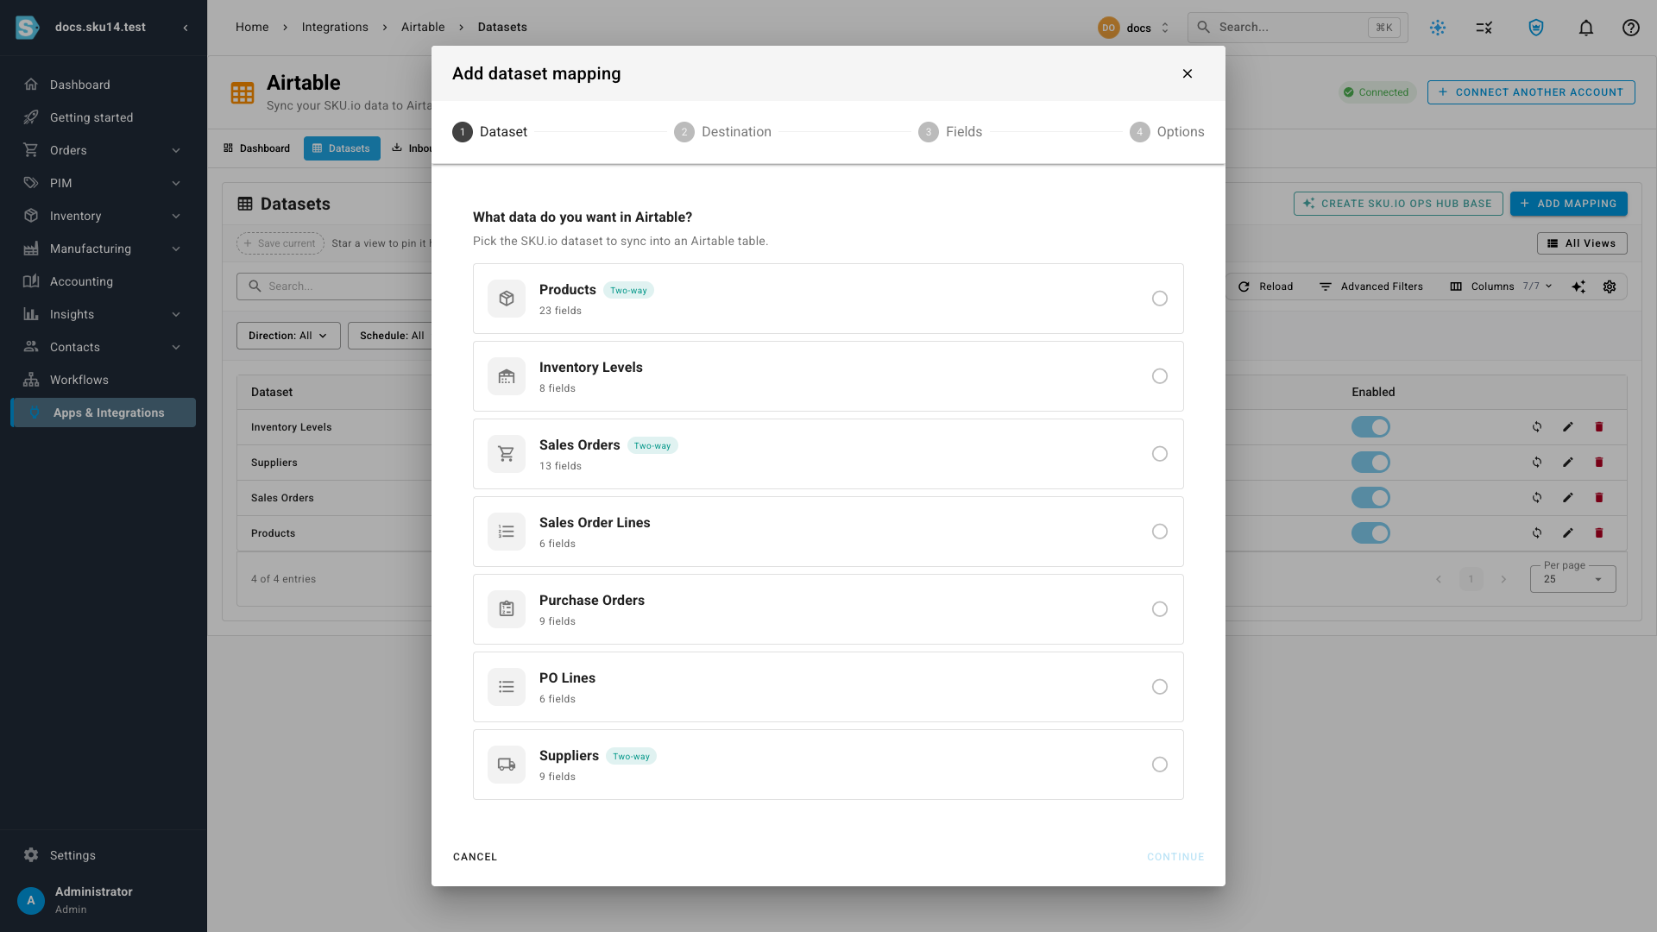The width and height of the screenshot is (1657, 932).
Task: Select the Purchase Orders radio button
Action: point(1160,609)
